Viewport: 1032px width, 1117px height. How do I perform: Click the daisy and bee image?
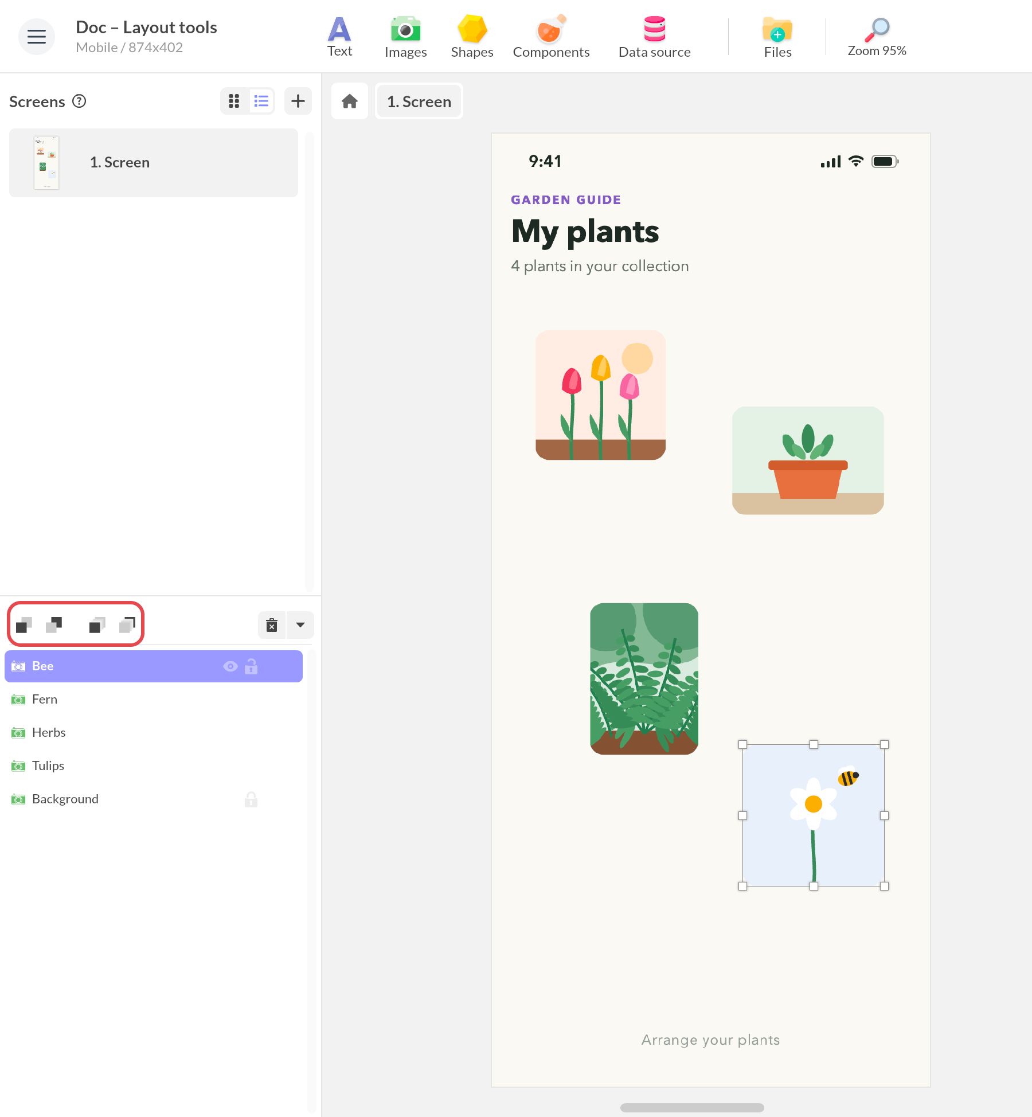[x=814, y=815]
